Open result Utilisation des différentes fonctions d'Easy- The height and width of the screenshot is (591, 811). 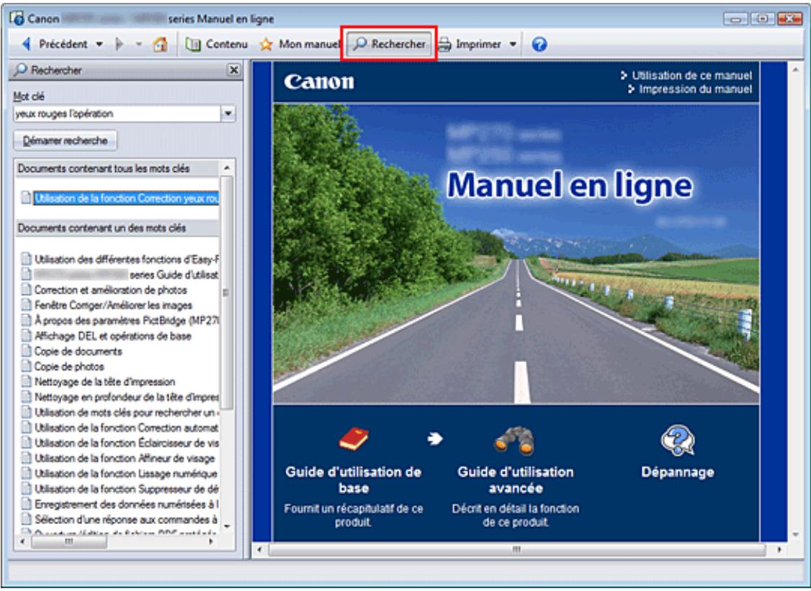[127, 260]
